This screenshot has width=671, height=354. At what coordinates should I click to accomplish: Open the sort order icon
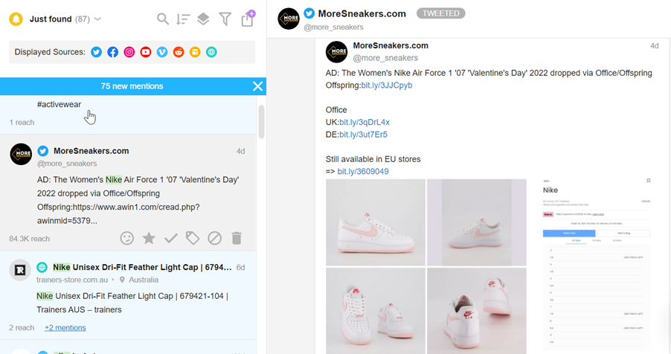tap(183, 19)
